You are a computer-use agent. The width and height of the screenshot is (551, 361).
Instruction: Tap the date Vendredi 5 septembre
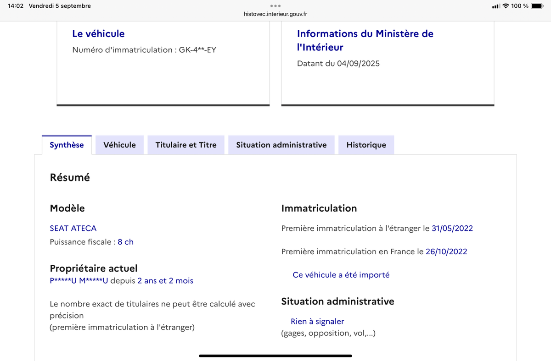pos(60,6)
